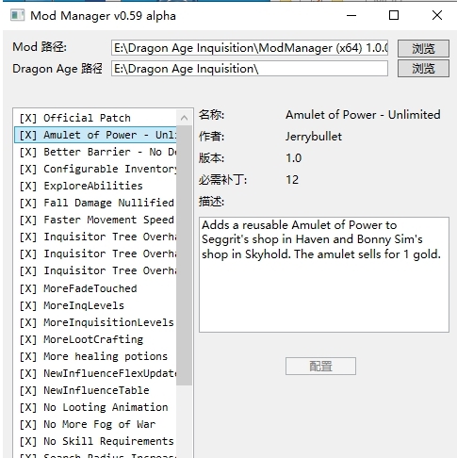Click the required patch value 12
Screen dimensions: 457x458
coord(292,180)
